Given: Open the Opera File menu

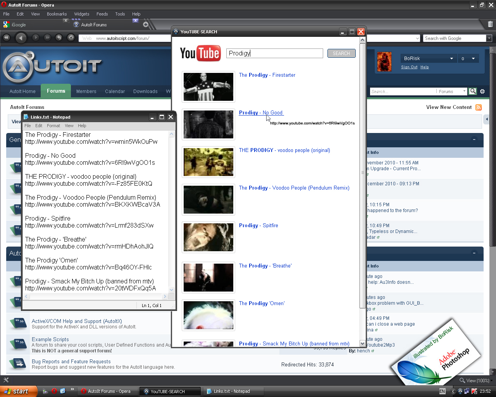Looking at the screenshot, I should coord(6,14).
